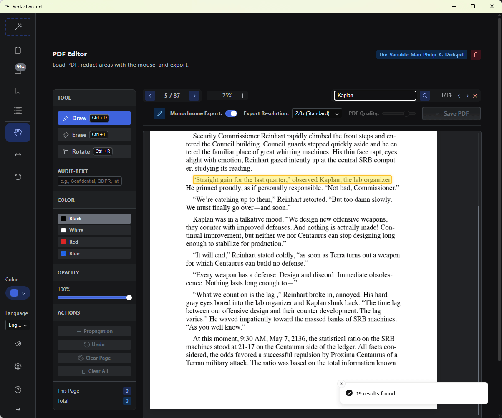Open the app menu icon in the title bar
Viewport: 502px width, 418px height.
click(7, 7)
